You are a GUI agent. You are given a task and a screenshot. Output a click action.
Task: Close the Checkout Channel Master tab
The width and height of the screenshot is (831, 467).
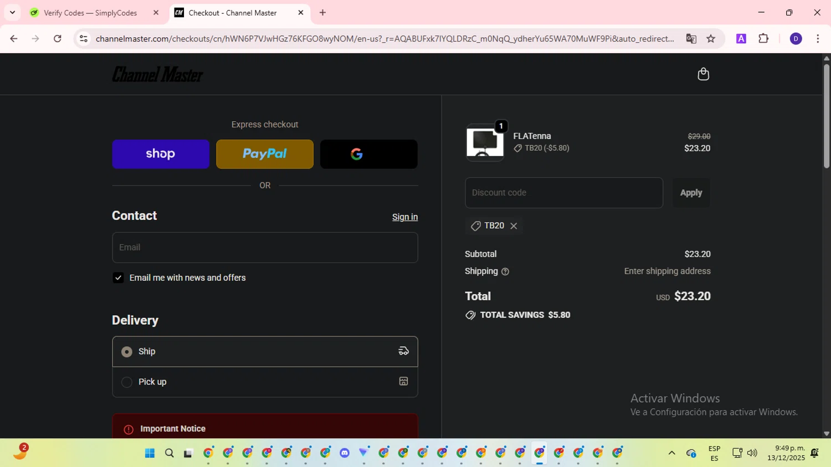tap(301, 13)
